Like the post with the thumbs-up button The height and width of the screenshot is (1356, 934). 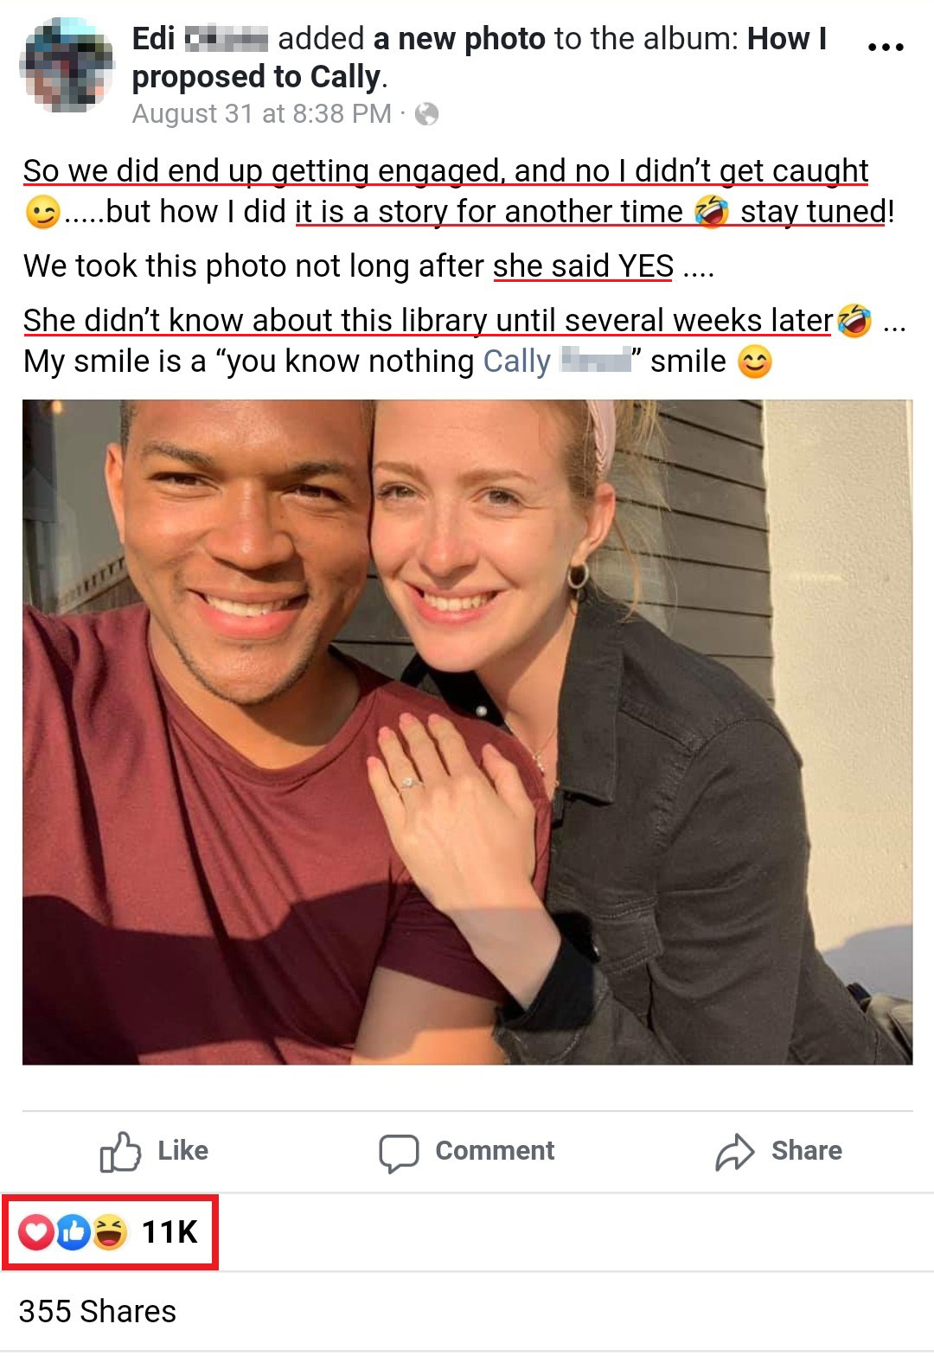point(155,1150)
